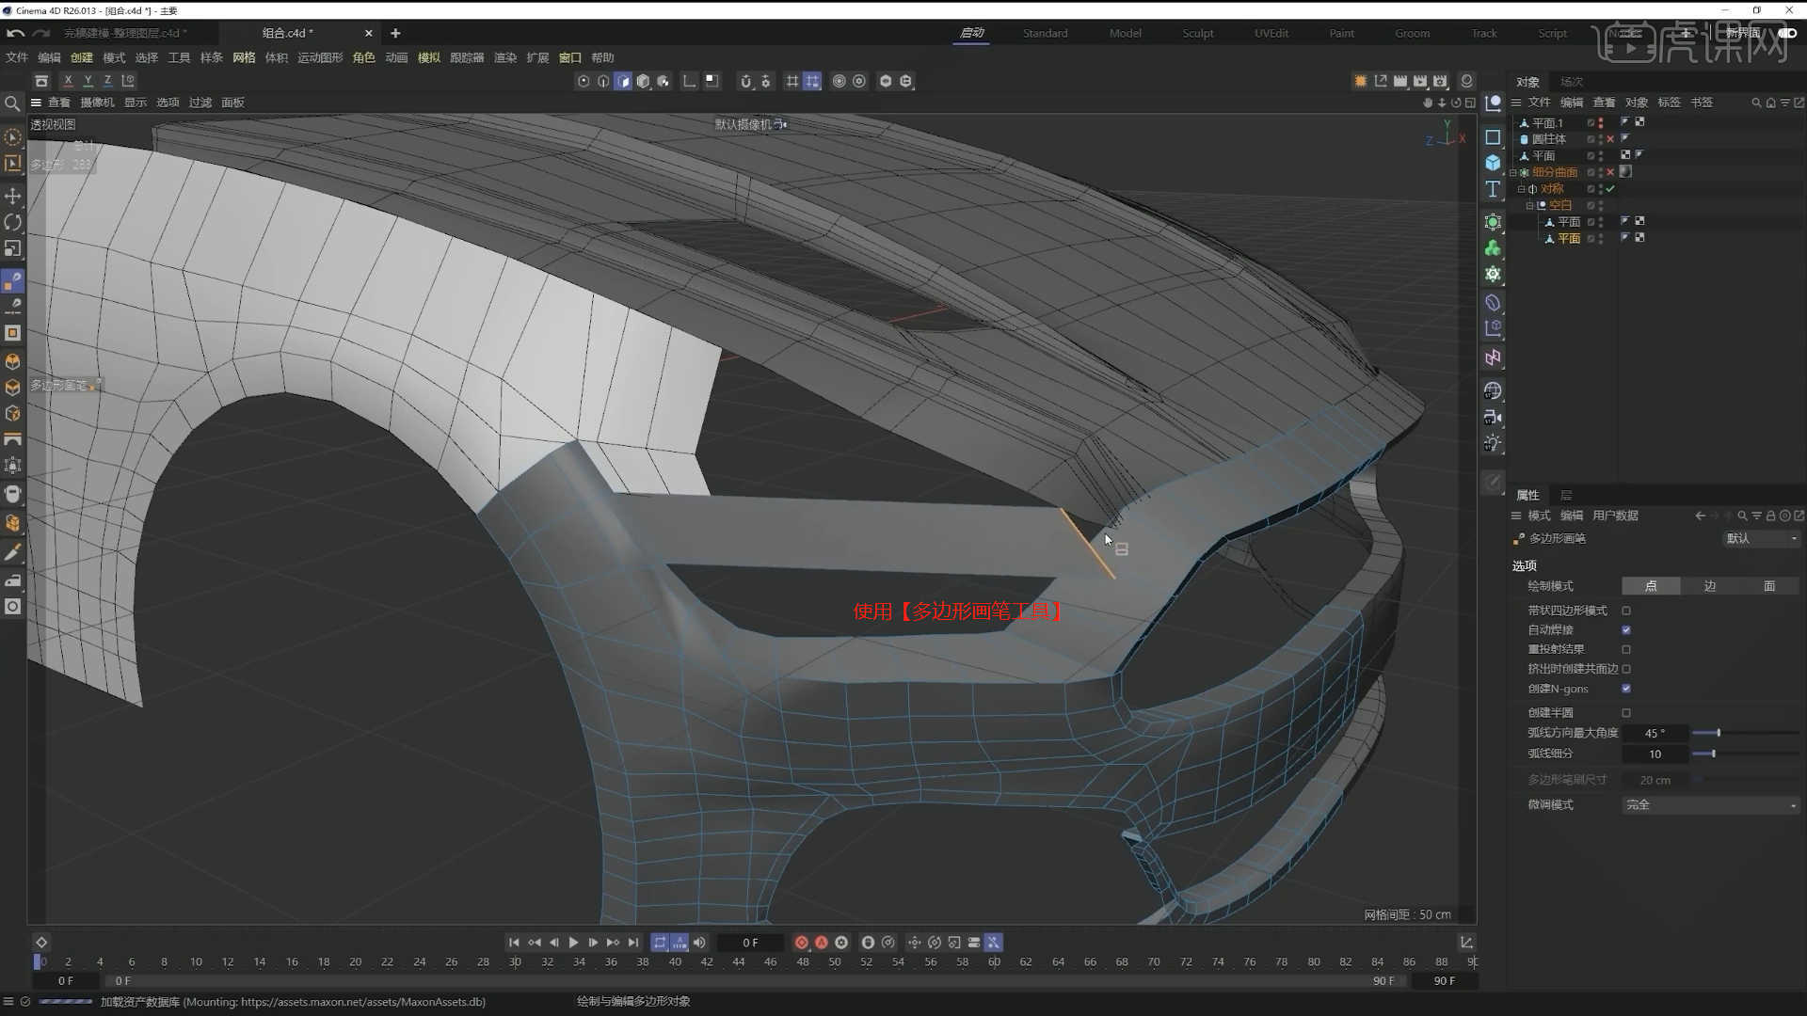
Task: Click the camera object icon
Action: click(1493, 417)
